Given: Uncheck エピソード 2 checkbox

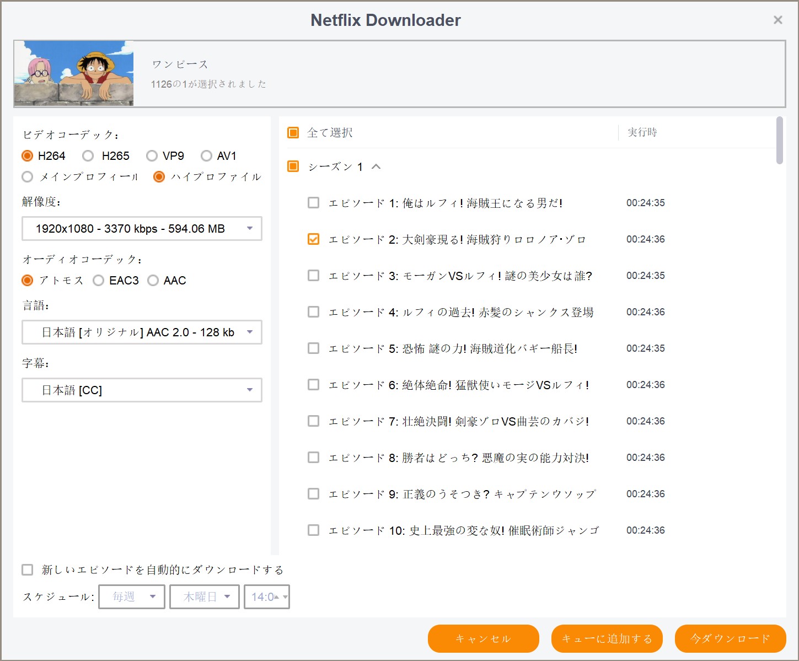Looking at the screenshot, I should coord(313,239).
